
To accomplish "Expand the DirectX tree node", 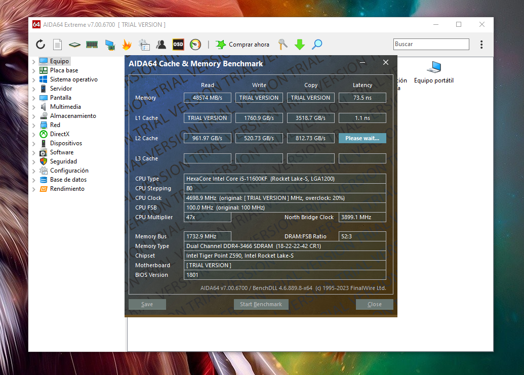I will [x=34, y=134].
